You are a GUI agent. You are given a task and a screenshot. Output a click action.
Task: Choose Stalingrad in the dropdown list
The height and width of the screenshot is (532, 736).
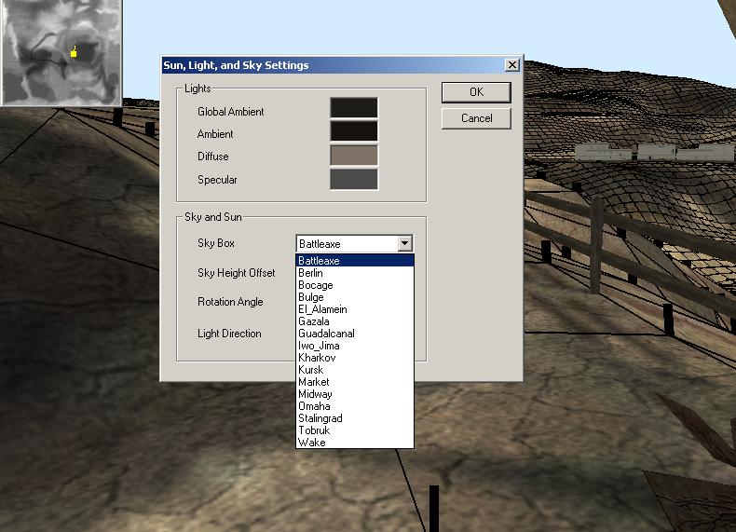click(355, 418)
